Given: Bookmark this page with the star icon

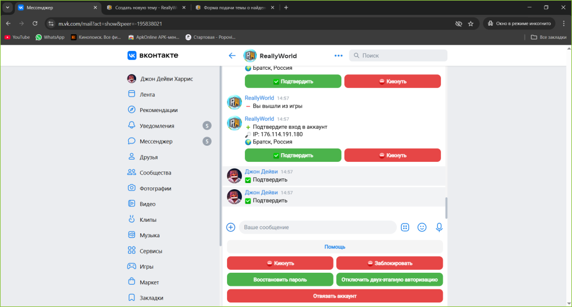Looking at the screenshot, I should tap(471, 23).
